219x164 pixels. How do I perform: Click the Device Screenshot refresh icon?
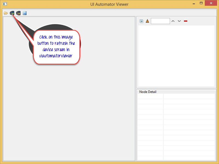[x=12, y=13]
